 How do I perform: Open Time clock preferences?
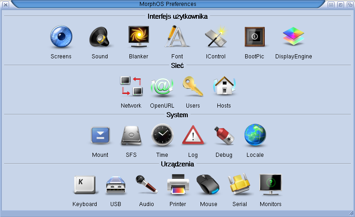click(x=162, y=135)
